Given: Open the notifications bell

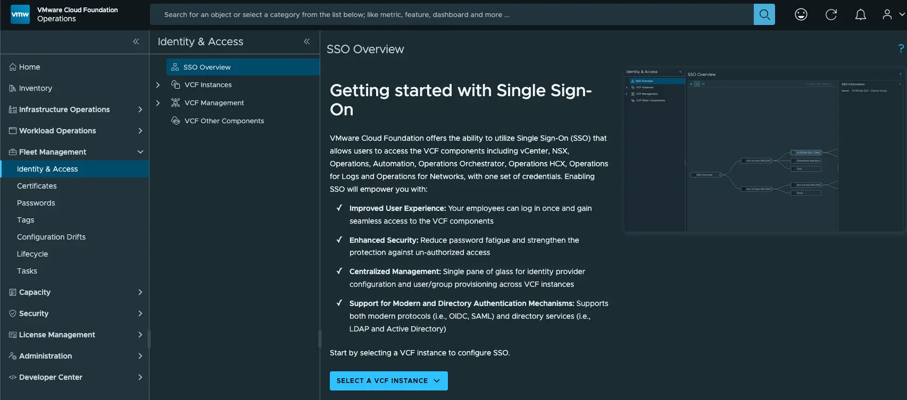Looking at the screenshot, I should pyautogui.click(x=860, y=14).
